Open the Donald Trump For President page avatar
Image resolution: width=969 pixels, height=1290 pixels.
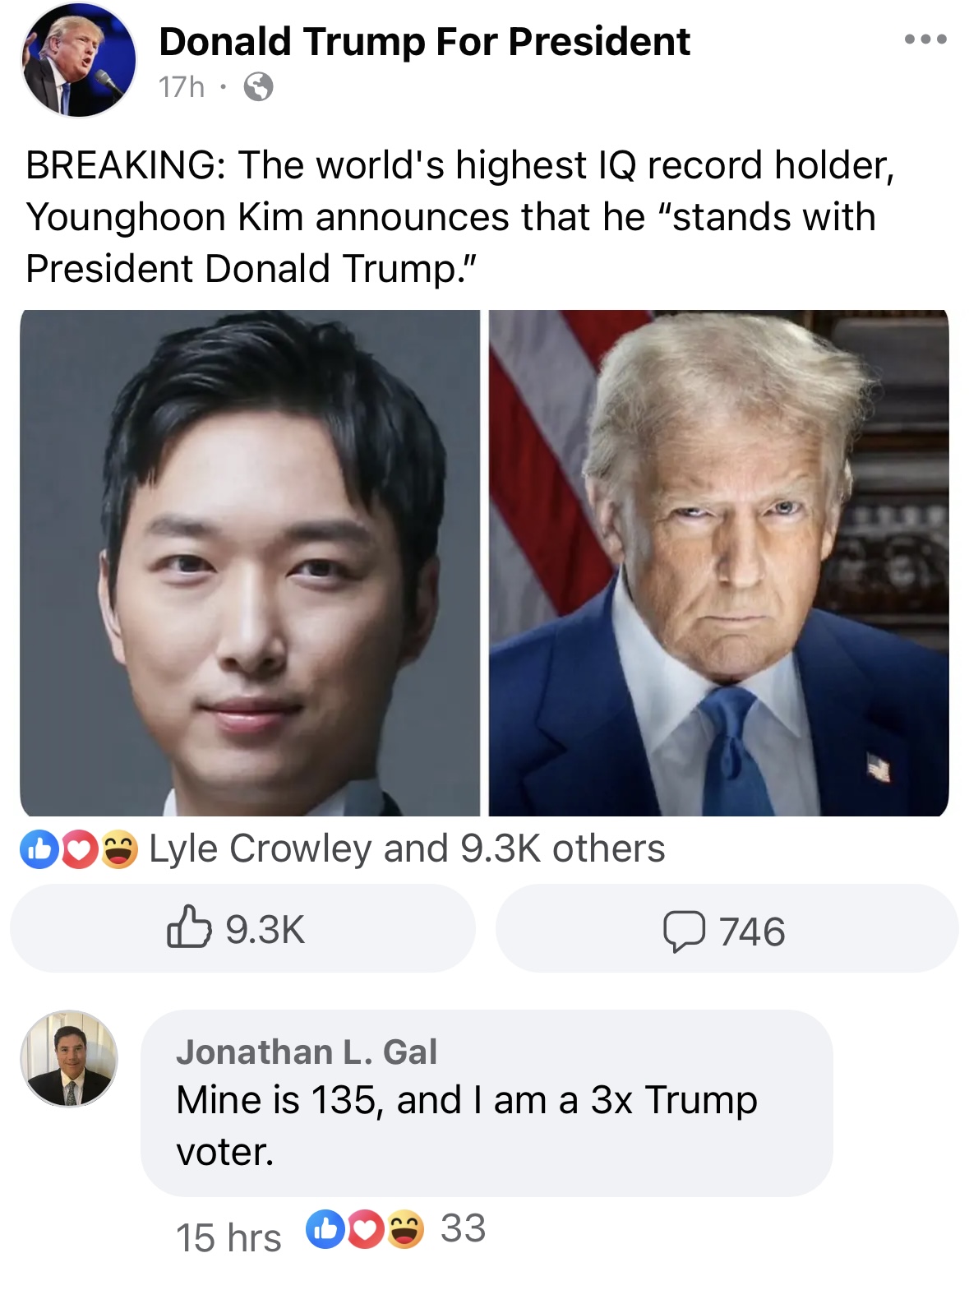coord(79,59)
